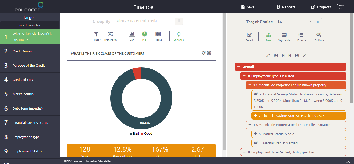
Task: Show the Segments view
Action: [x=284, y=37]
